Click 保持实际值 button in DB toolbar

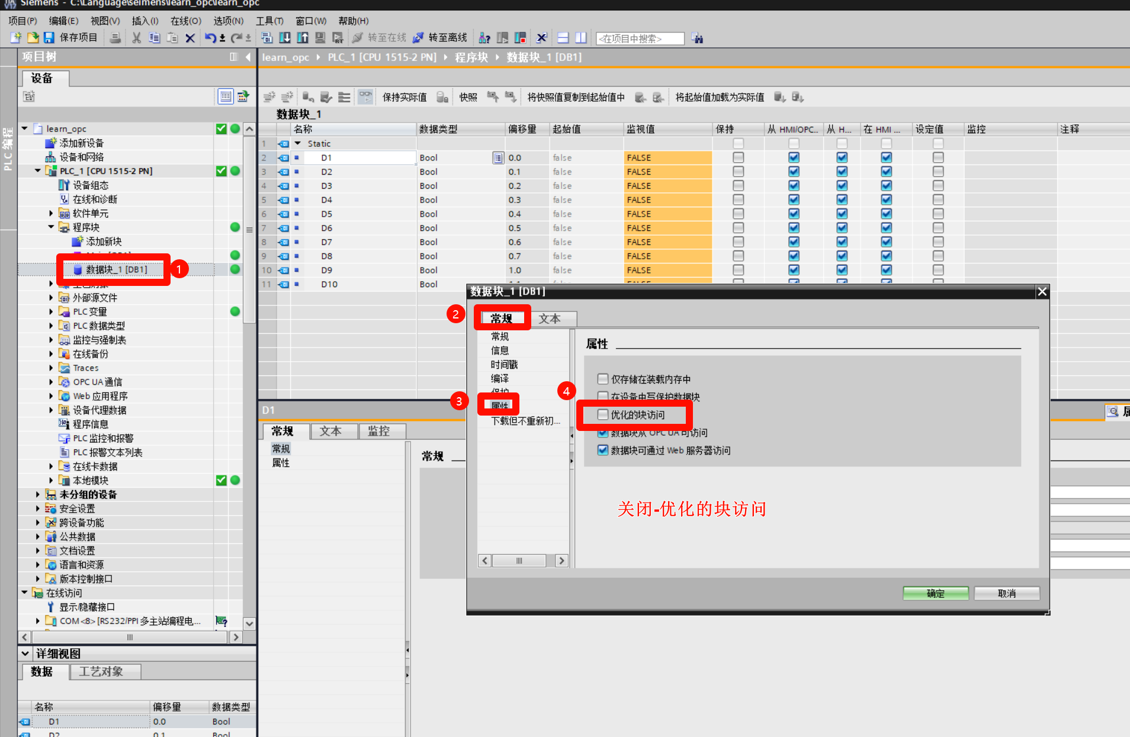405,97
